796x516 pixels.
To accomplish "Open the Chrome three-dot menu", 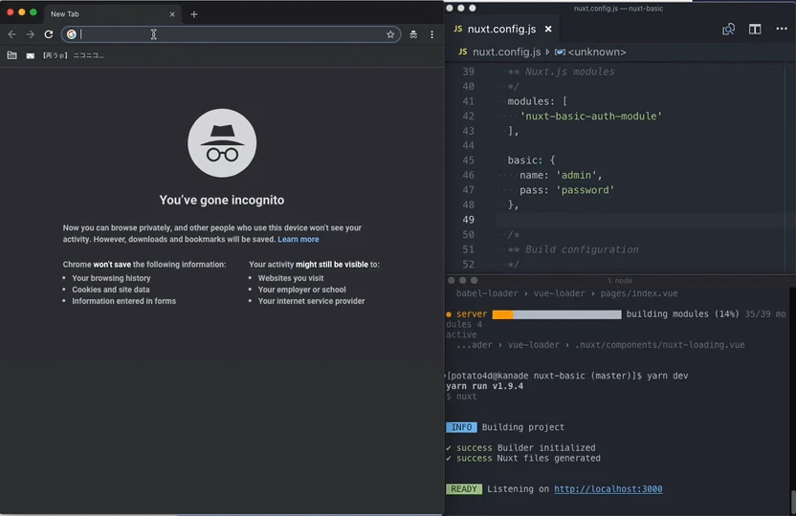I will click(x=432, y=34).
